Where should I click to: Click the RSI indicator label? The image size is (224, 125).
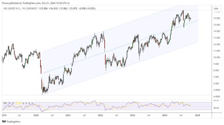pyautogui.click(x=5, y=103)
